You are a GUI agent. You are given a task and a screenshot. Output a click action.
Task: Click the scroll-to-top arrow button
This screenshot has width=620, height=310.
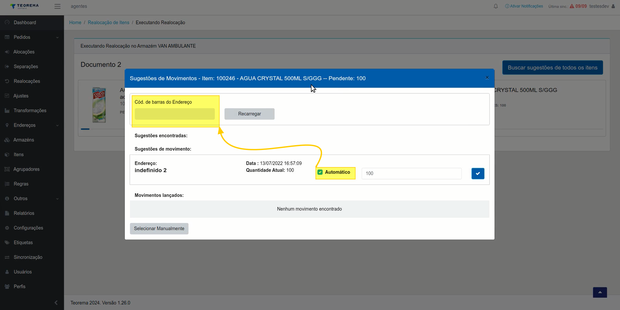[x=600, y=292]
